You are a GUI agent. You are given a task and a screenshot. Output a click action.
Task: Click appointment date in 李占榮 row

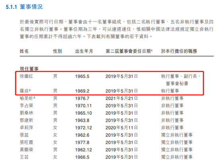(x=122, y=106)
